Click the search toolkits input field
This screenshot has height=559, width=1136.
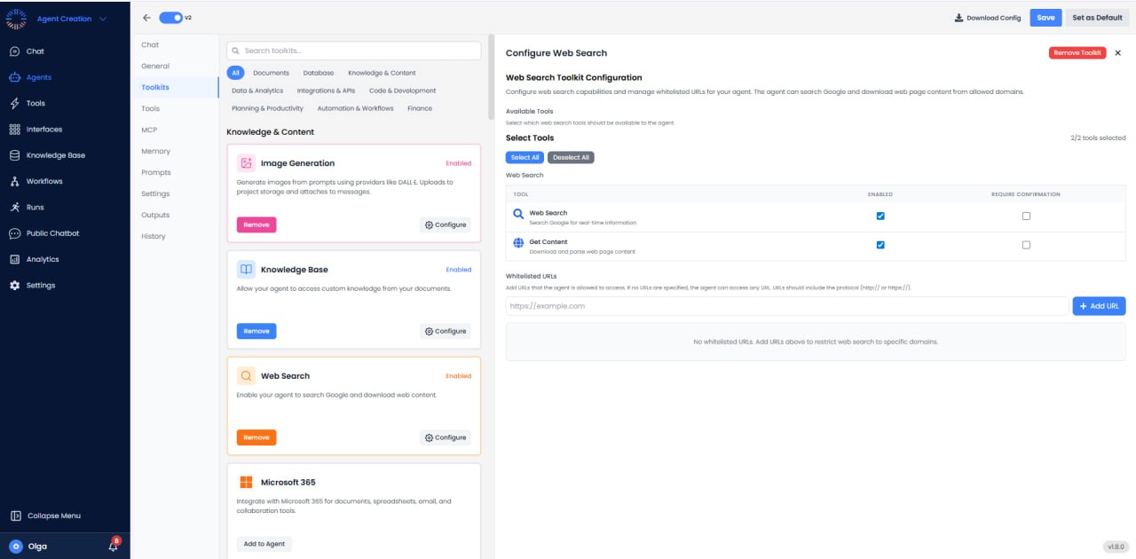(352, 51)
